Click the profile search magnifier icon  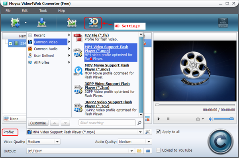[139, 123]
